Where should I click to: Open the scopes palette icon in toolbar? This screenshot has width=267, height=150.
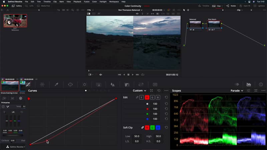[249, 85]
